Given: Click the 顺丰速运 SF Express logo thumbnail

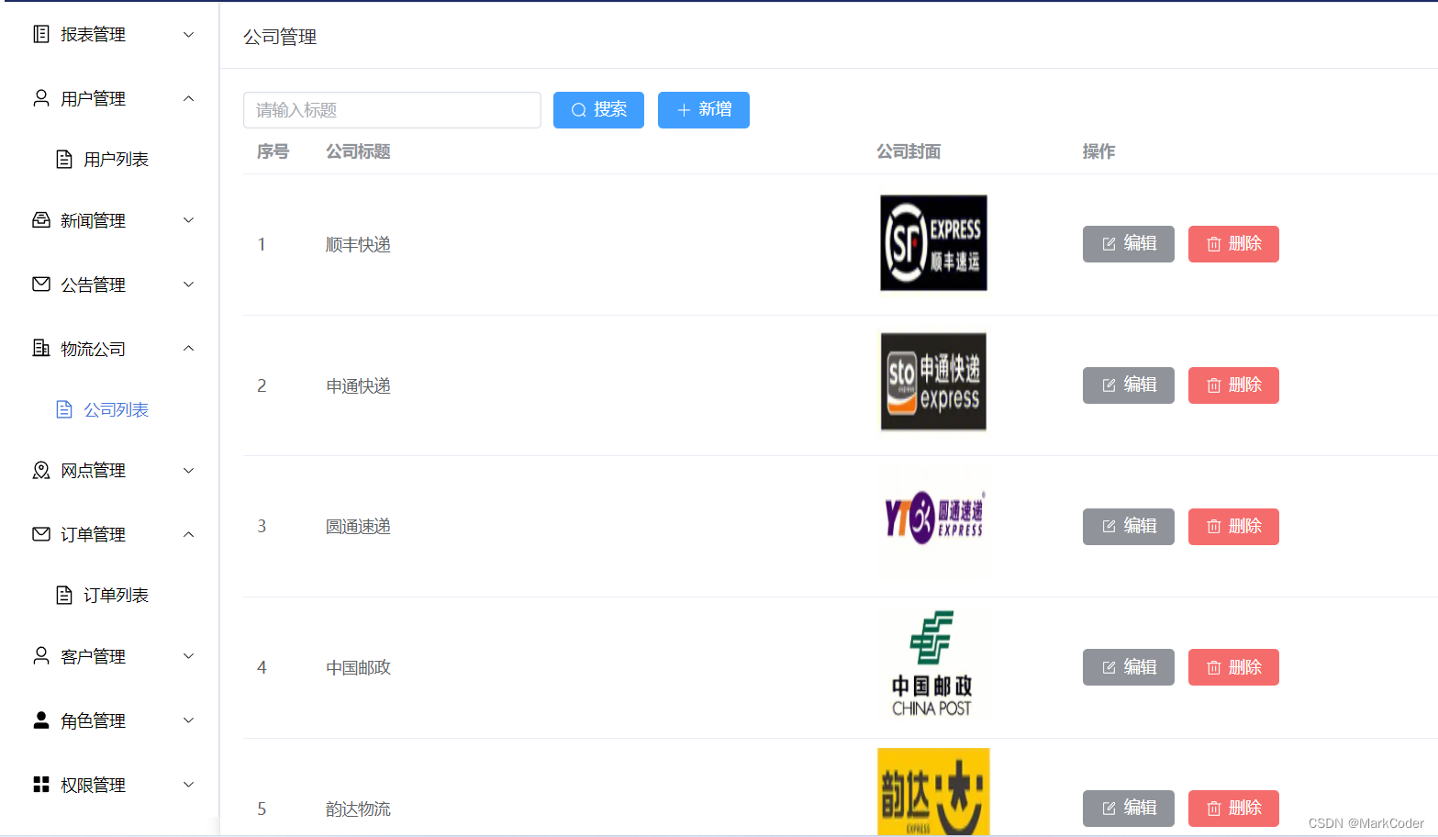Looking at the screenshot, I should 933,243.
